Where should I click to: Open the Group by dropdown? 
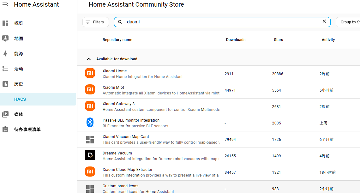(x=348, y=22)
